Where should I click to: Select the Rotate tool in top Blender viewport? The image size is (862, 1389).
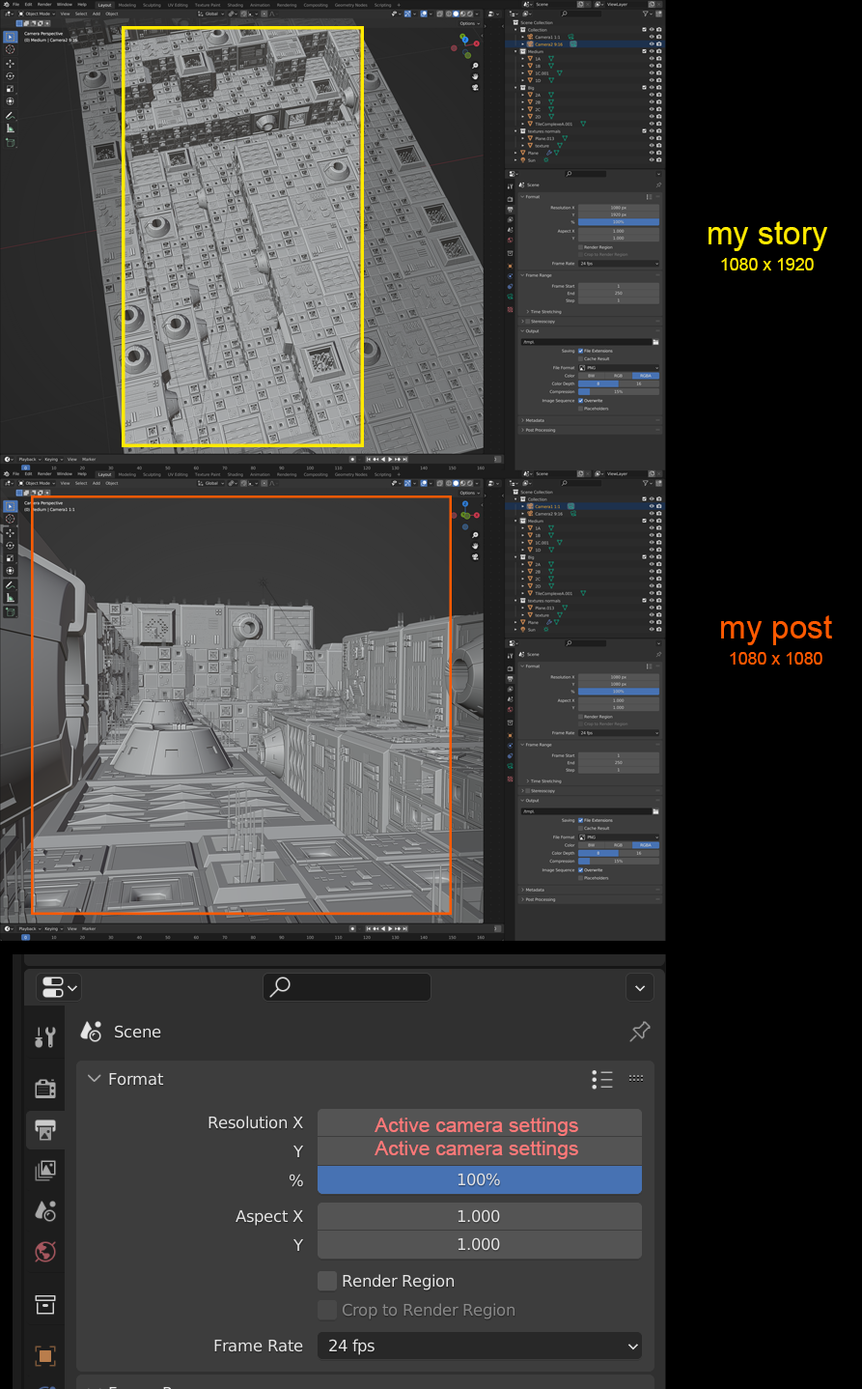pos(11,75)
